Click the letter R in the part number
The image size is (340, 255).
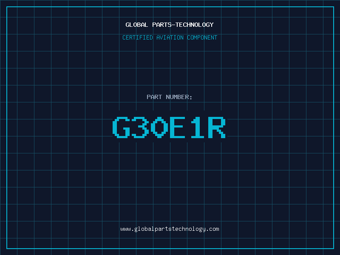tap(216, 127)
